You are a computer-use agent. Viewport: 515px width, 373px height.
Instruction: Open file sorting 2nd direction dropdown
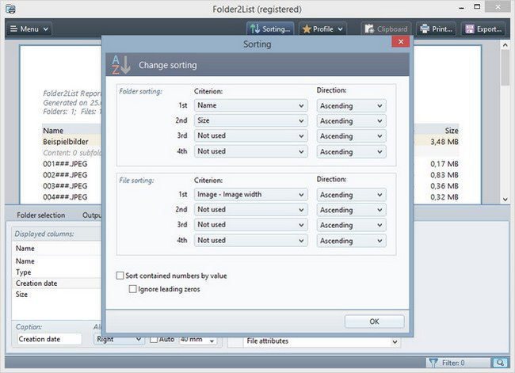coord(352,210)
